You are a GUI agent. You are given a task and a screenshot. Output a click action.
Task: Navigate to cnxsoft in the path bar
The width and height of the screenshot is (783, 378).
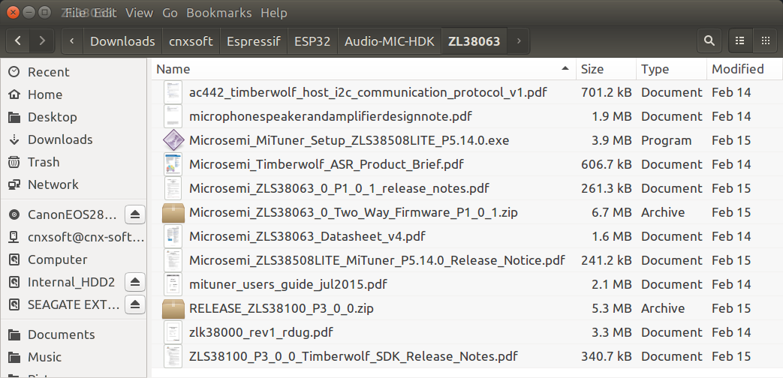(x=191, y=41)
